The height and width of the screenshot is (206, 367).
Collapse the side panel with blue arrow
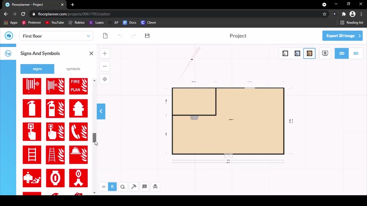click(x=101, y=111)
